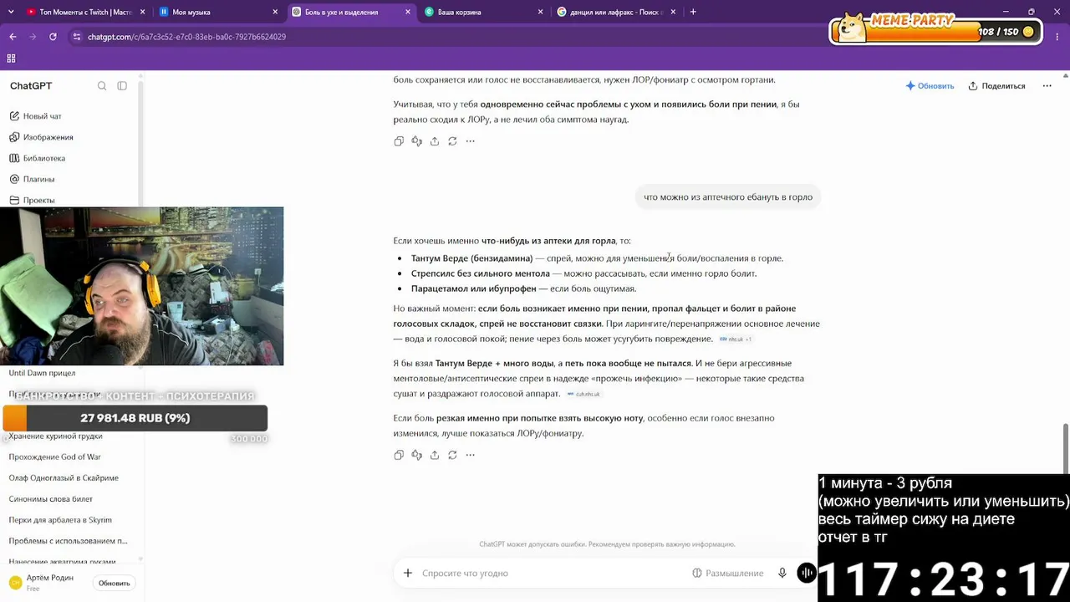The height and width of the screenshot is (602, 1070).
Task: Open the apps grid icon in the bookmarks bar
Action: [11, 59]
